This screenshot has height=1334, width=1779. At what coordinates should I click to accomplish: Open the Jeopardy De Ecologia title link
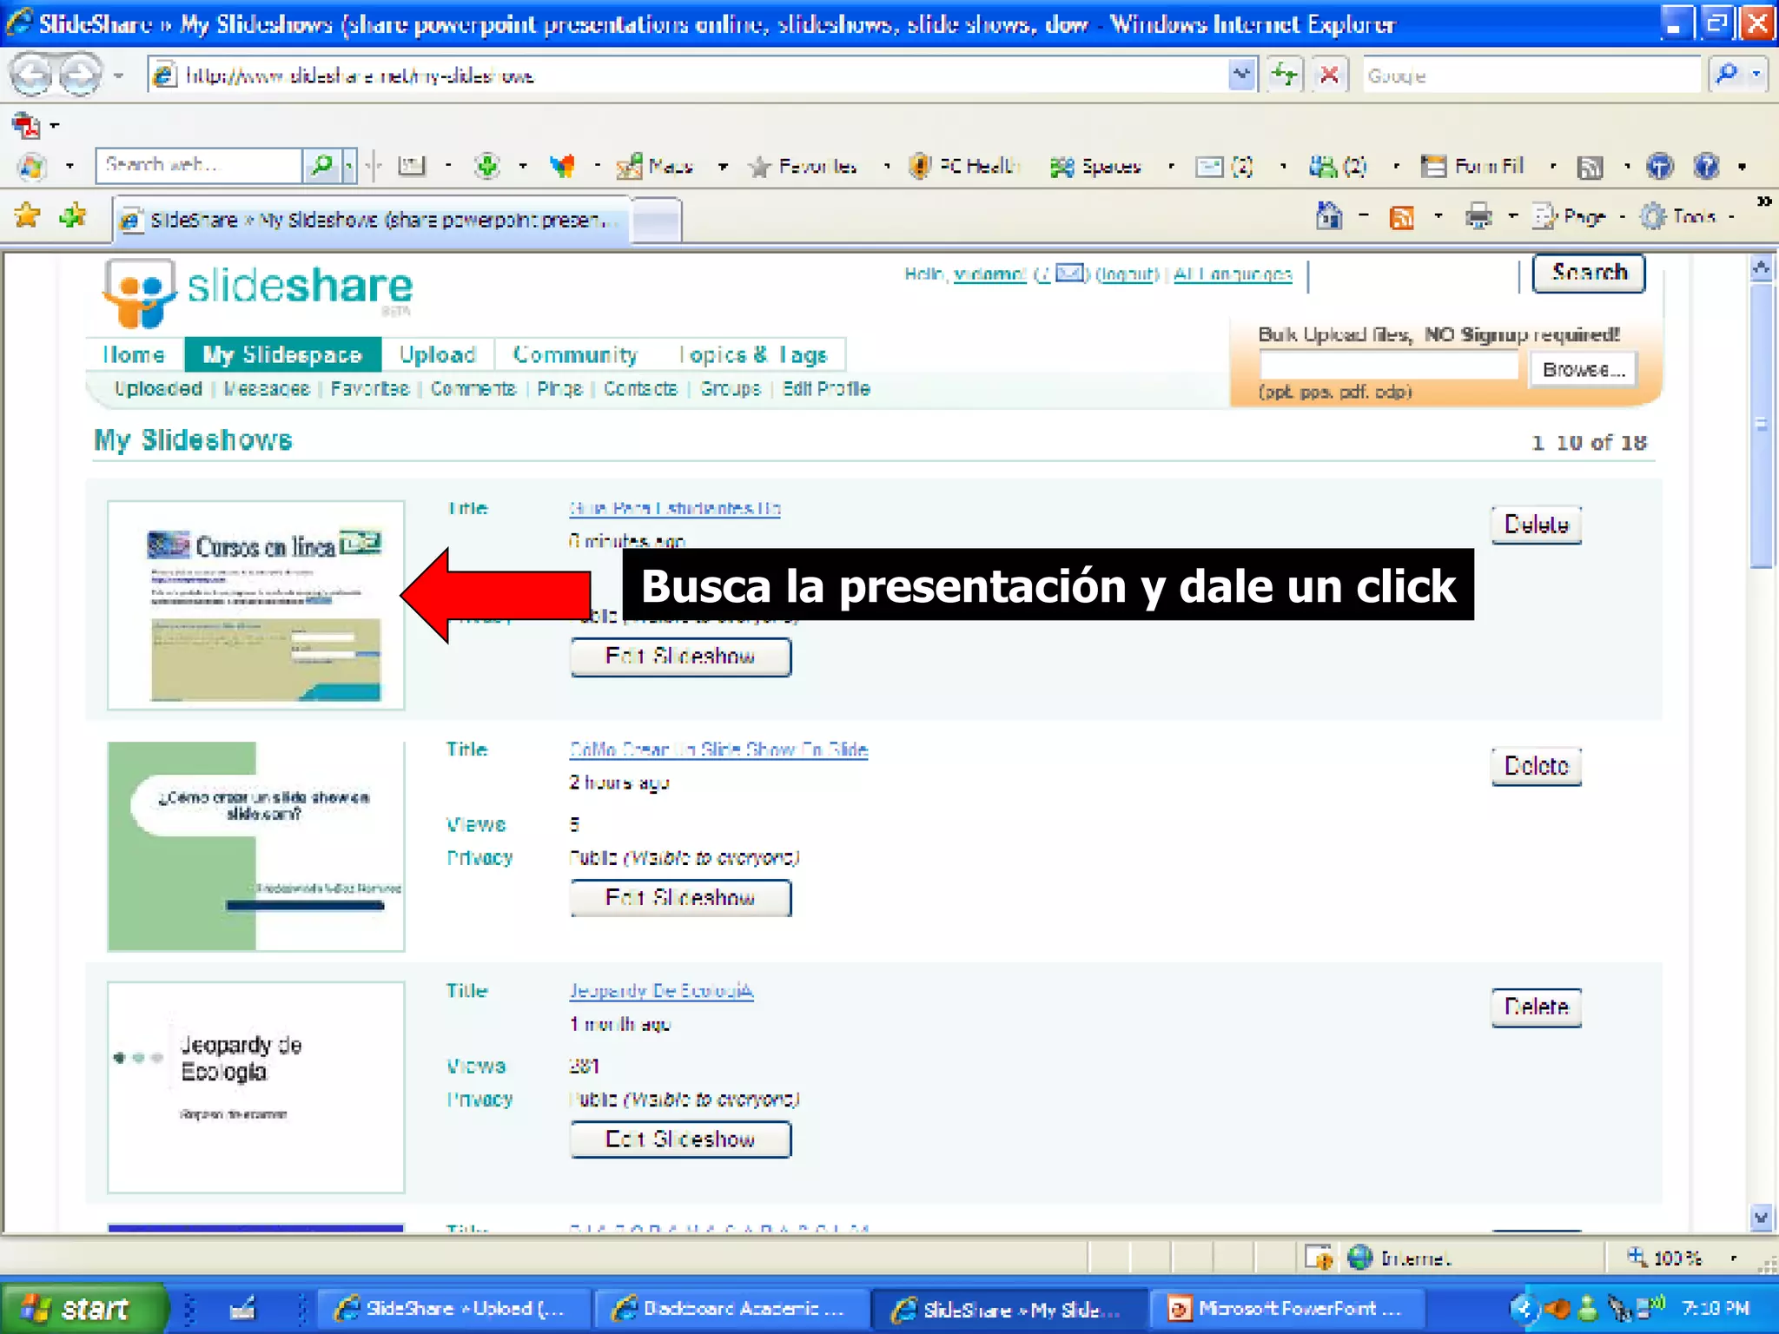pos(661,990)
